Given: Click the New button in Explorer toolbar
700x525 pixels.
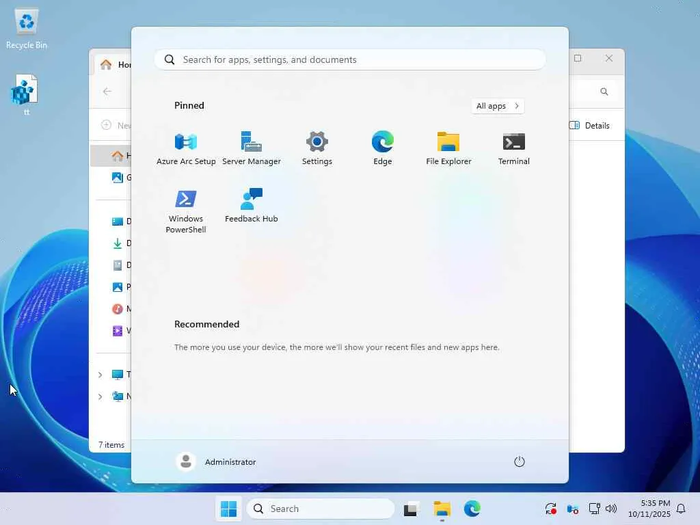Looking at the screenshot, I should 116,126.
